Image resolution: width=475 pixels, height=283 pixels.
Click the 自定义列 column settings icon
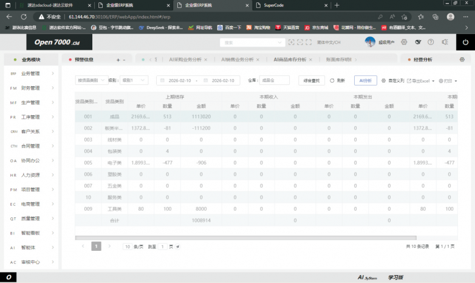coord(384,80)
